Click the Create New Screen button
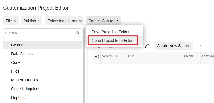214x103 pixels. tap(173, 46)
